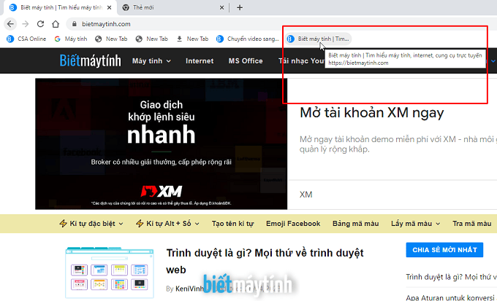Click the browser forward arrow
The height and width of the screenshot is (301, 497).
(x=26, y=24)
